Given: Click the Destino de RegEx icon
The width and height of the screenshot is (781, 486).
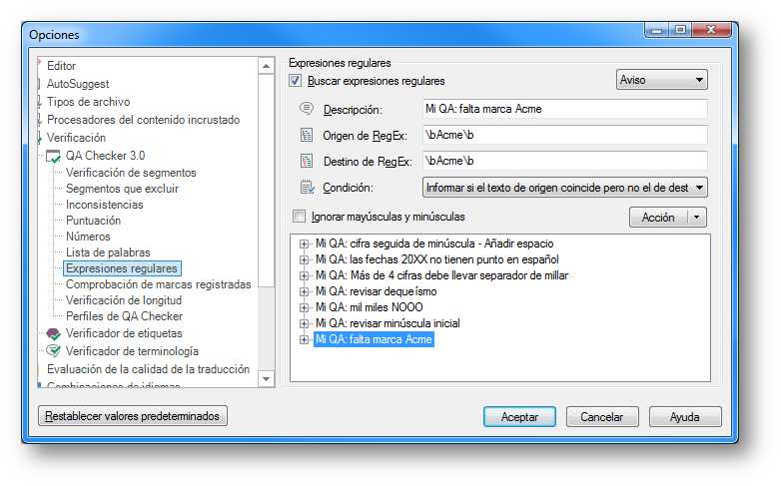Looking at the screenshot, I should click(x=307, y=161).
